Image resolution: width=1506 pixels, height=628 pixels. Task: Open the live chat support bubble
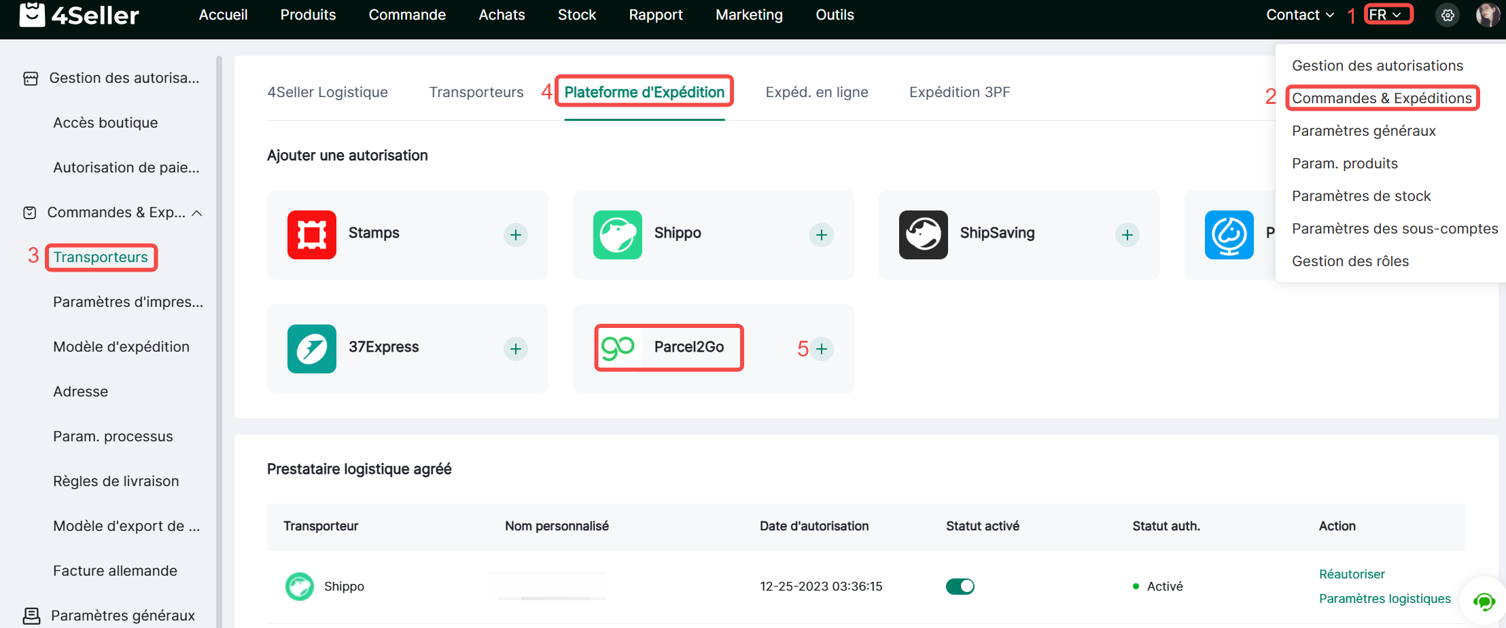point(1484,601)
